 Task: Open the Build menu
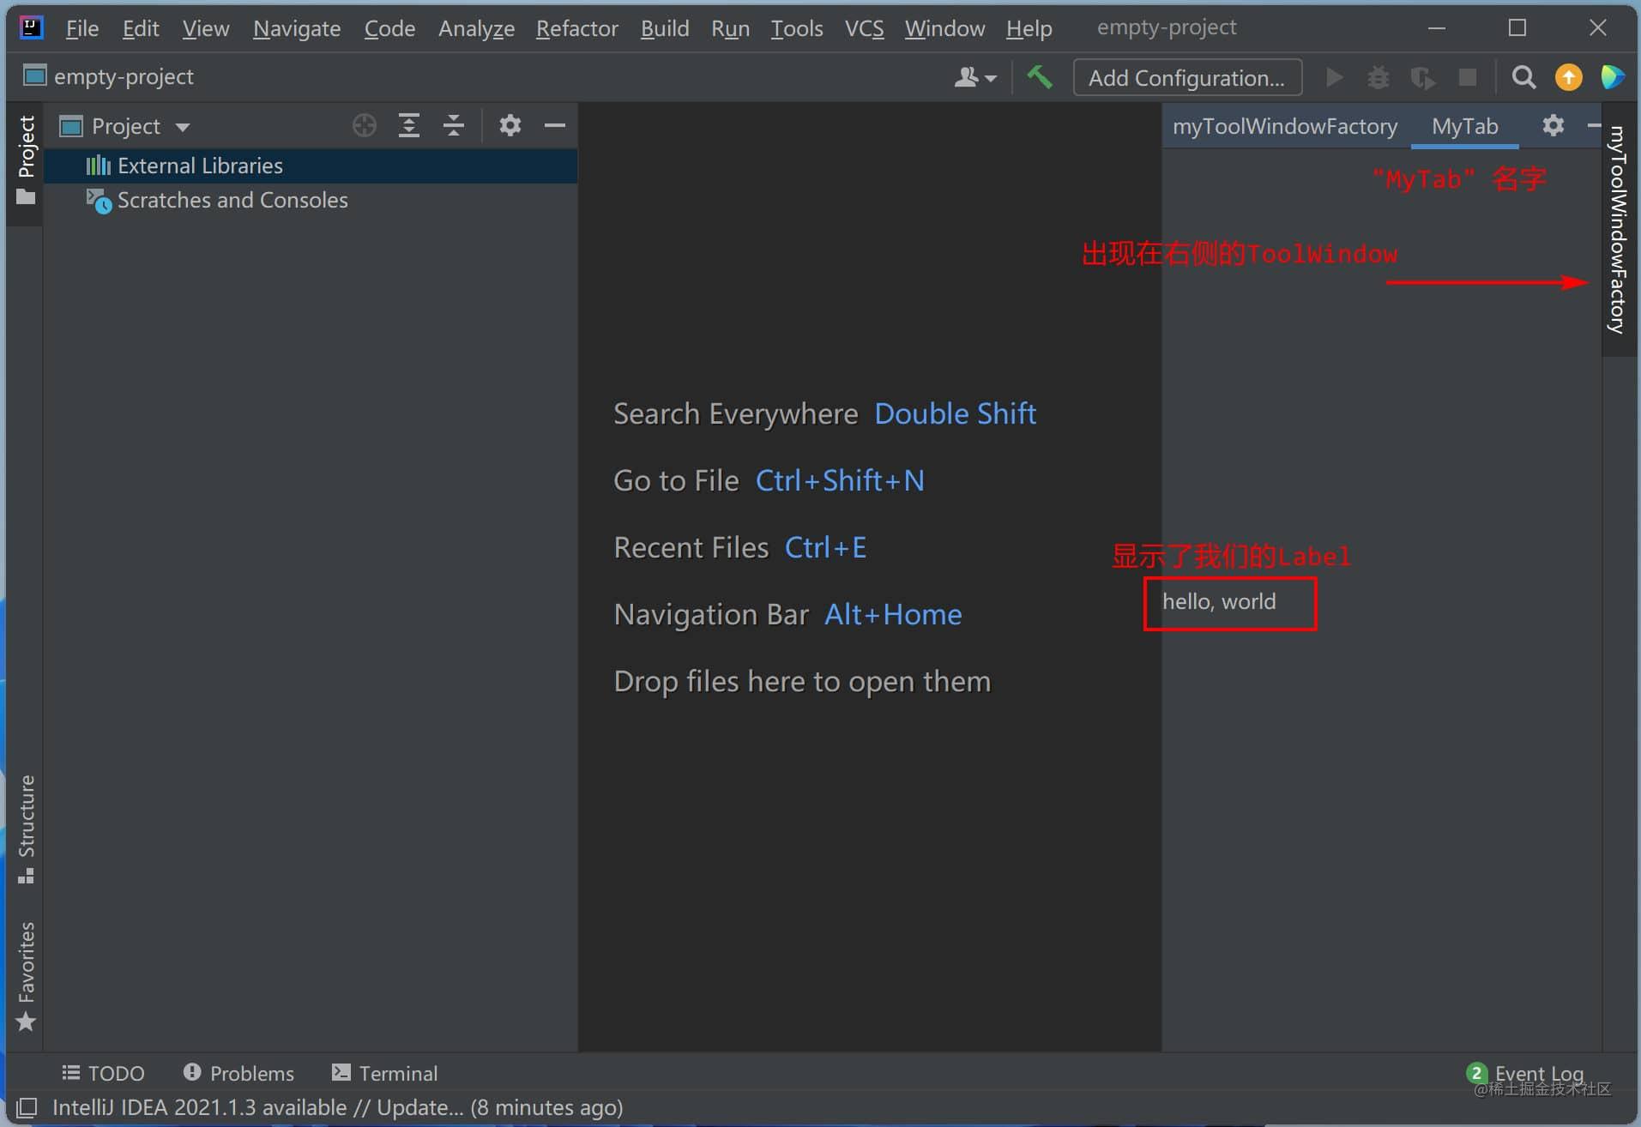665,28
